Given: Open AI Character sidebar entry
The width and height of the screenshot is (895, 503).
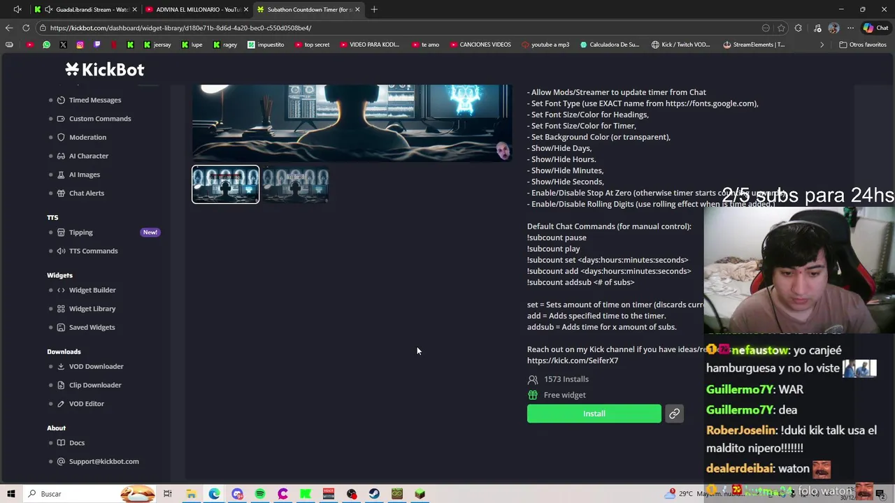Looking at the screenshot, I should pos(89,156).
